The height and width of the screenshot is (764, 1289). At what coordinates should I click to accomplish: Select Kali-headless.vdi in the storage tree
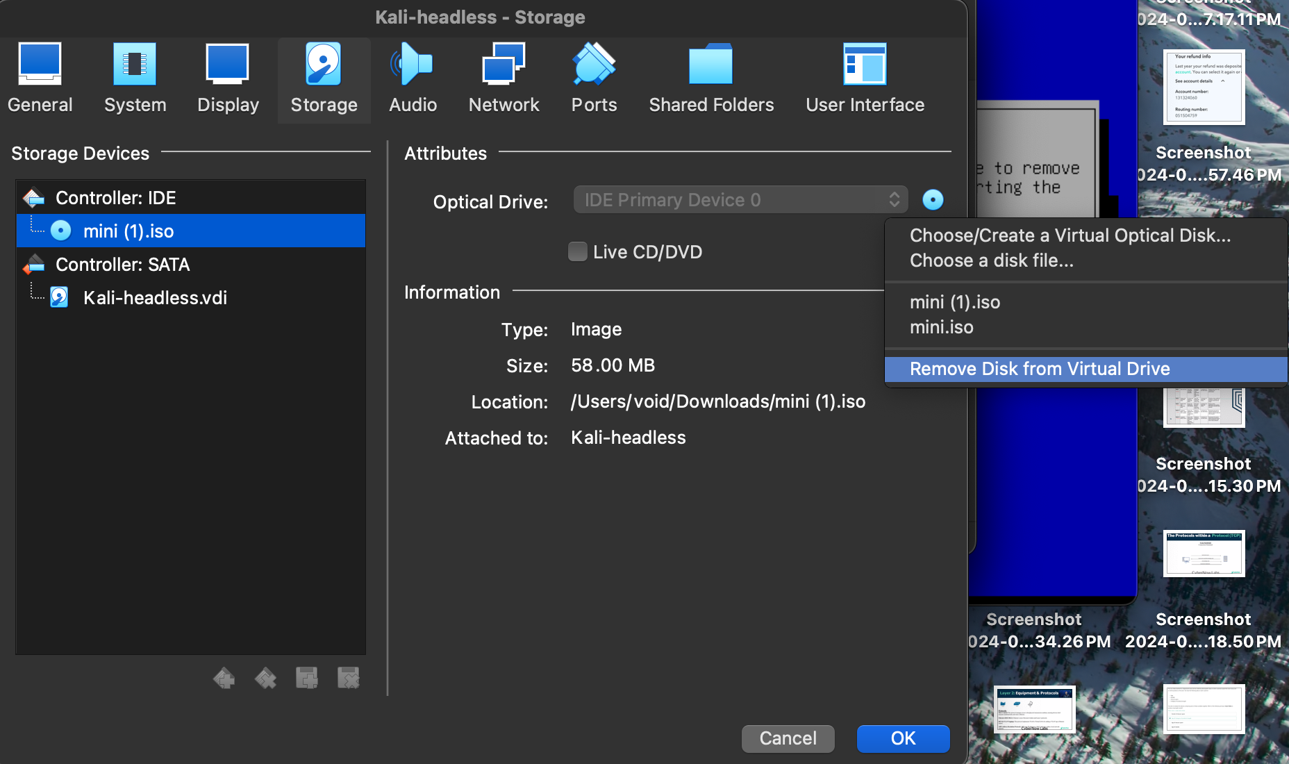point(191,298)
